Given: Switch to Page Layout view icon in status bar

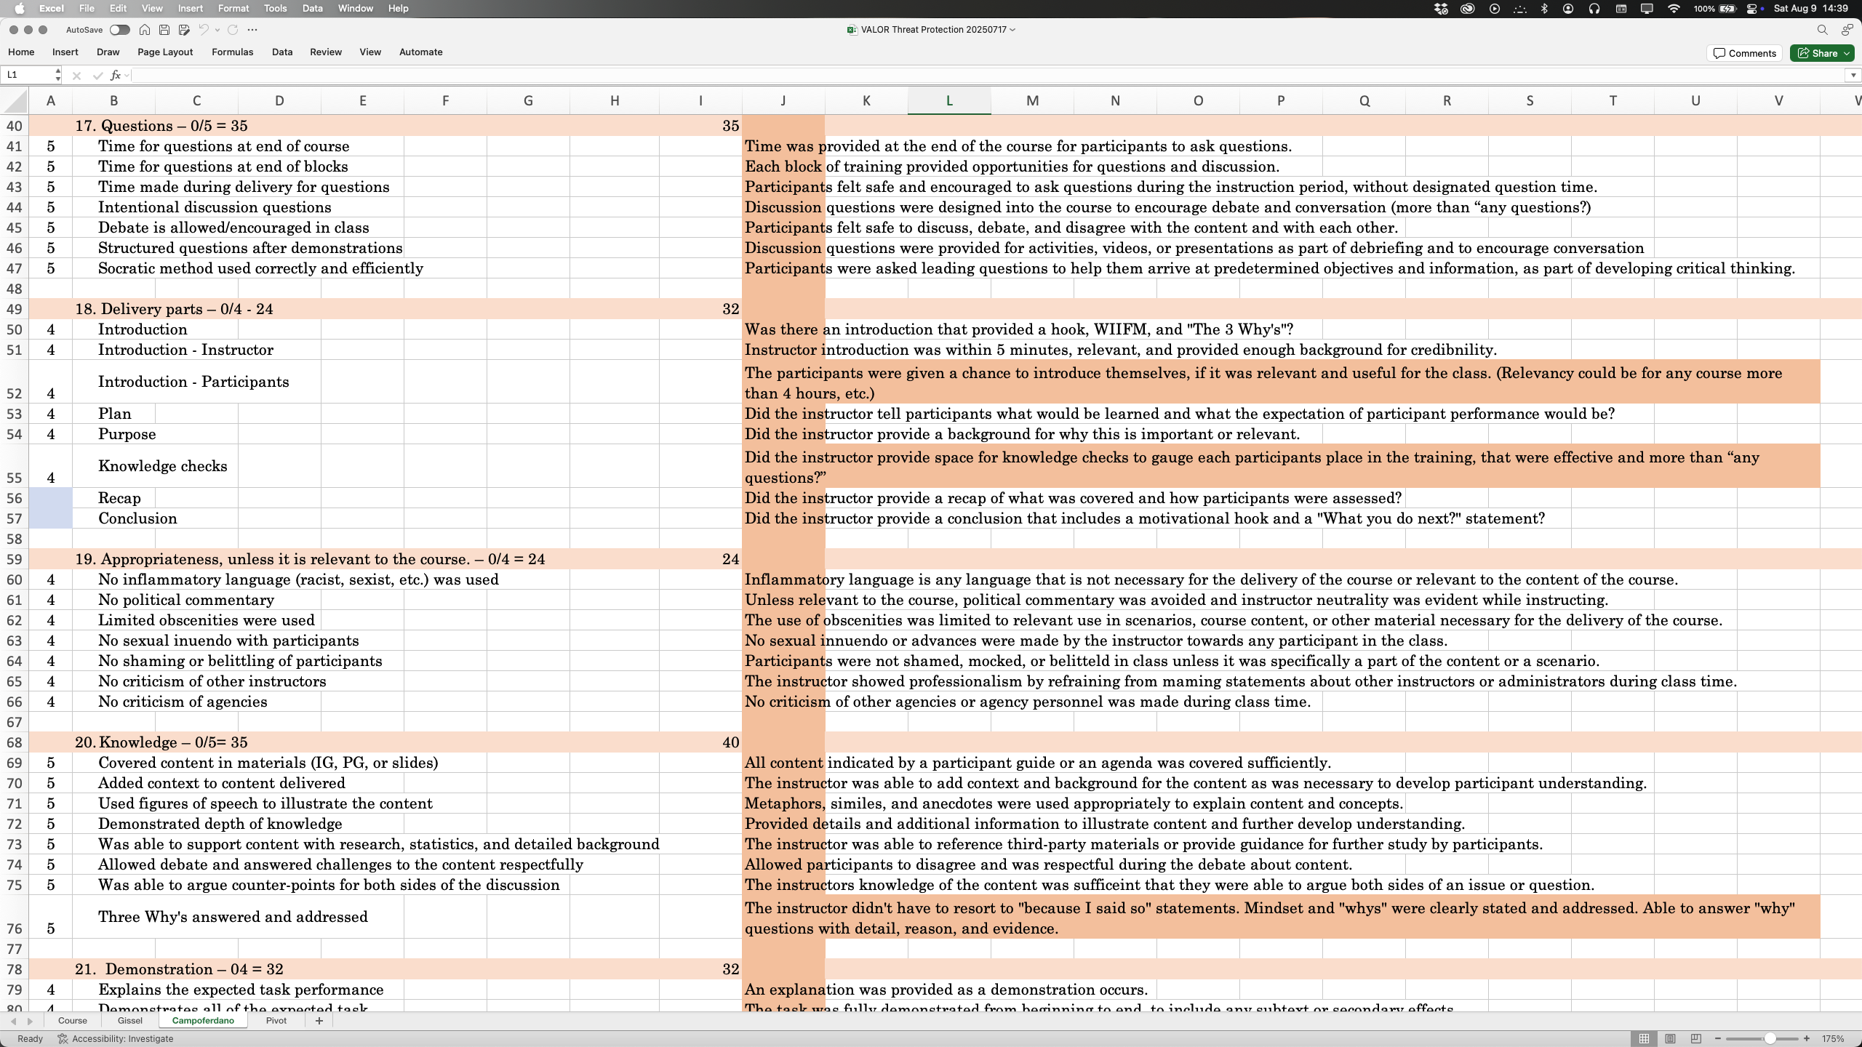Looking at the screenshot, I should pyautogui.click(x=1670, y=1038).
